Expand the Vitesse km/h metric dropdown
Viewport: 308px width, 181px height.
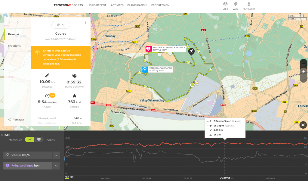pyautogui.click(x=56, y=155)
